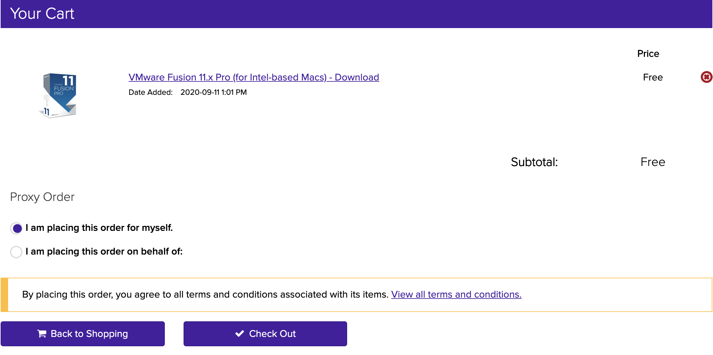Click the Price column header

pos(648,54)
